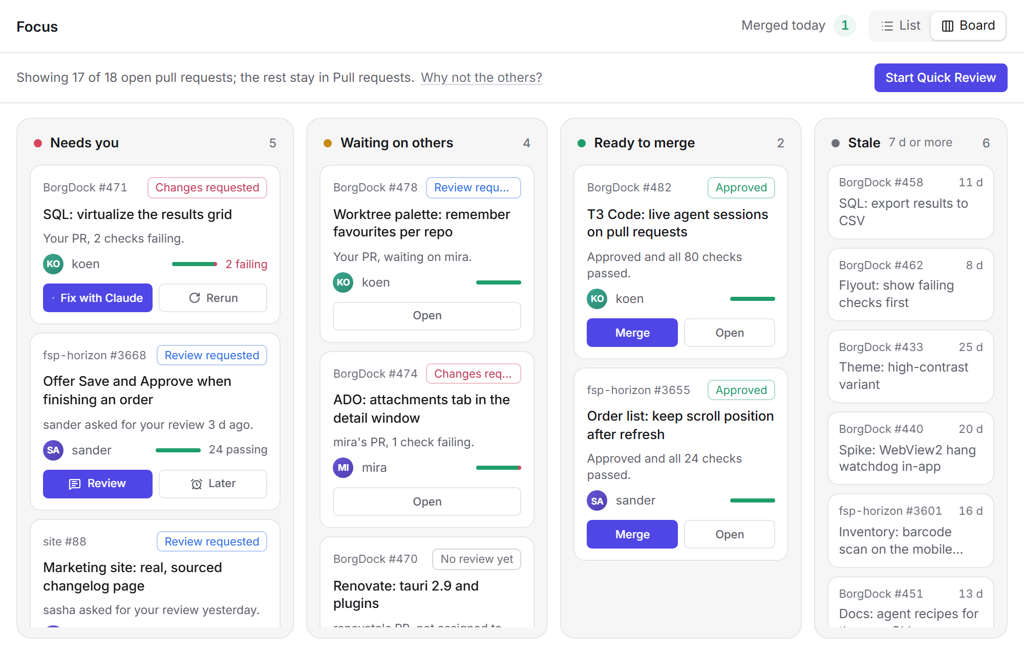1024x655 pixels.
Task: Click Fix with Claude on BorgDock #471
Action: pos(98,298)
